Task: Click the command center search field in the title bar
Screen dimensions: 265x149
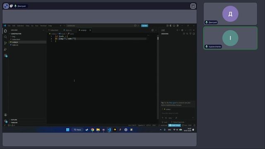Action: [x=100, y=26]
